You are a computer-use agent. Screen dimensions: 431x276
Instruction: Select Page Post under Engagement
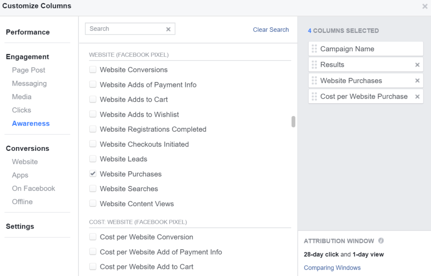[29, 70]
